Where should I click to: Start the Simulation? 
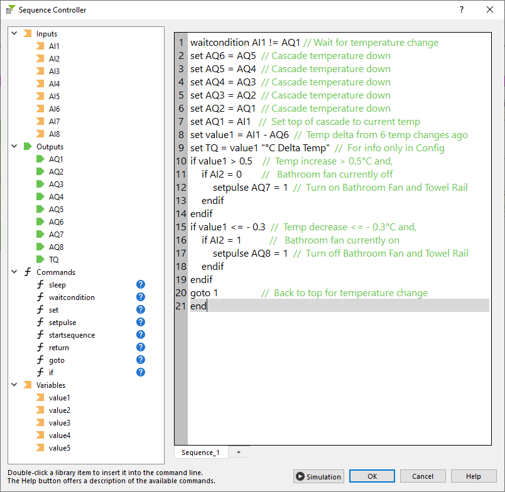pyautogui.click(x=318, y=476)
